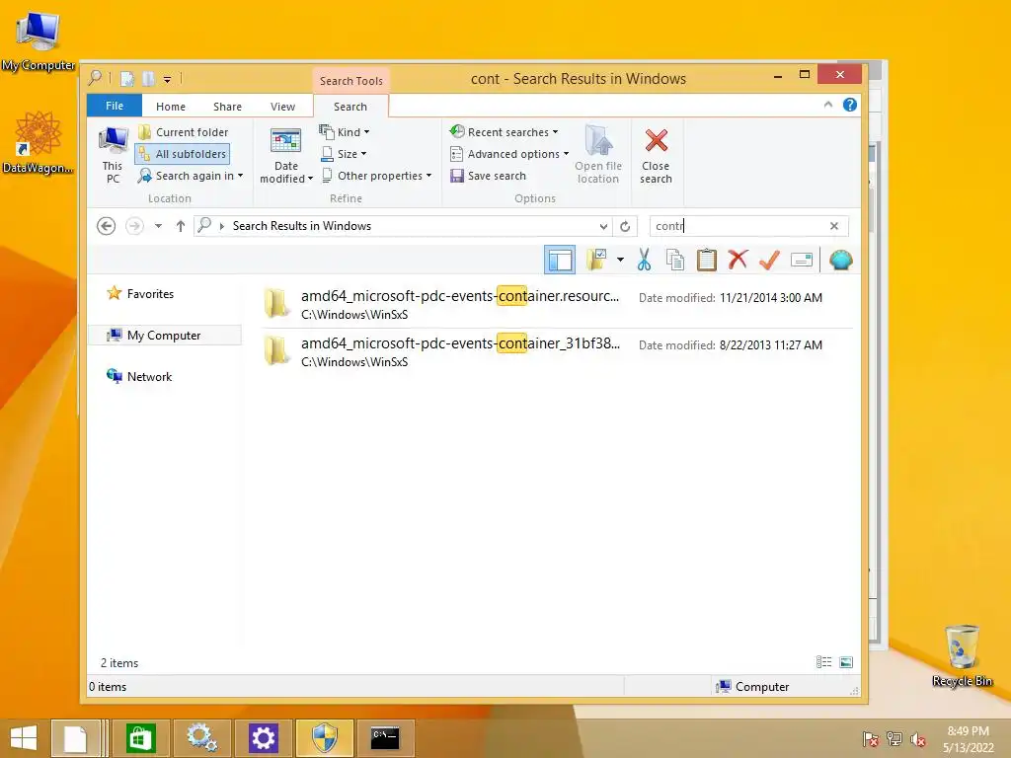
Task: Open Help via the blue question icon
Action: tap(850, 105)
